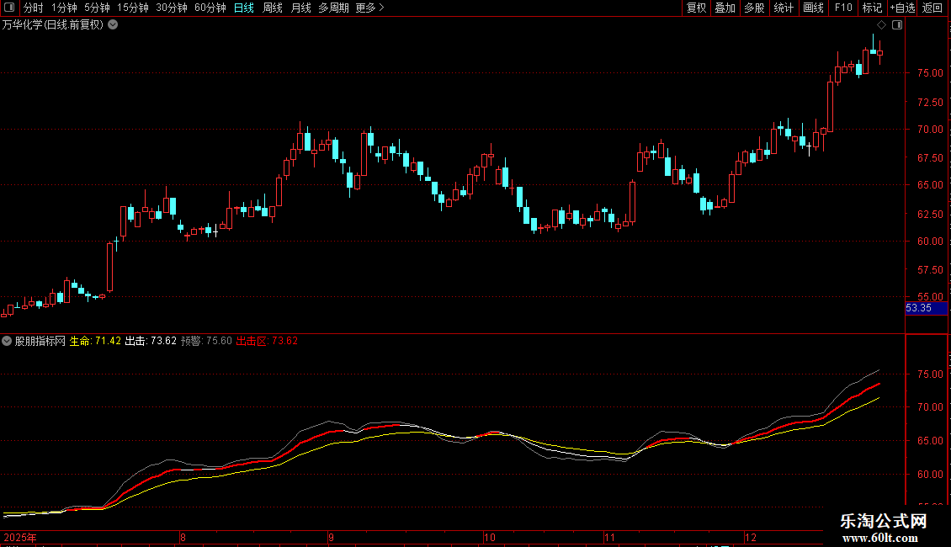Switch to 周线 weekly chart
The height and width of the screenshot is (547, 951).
(x=273, y=8)
